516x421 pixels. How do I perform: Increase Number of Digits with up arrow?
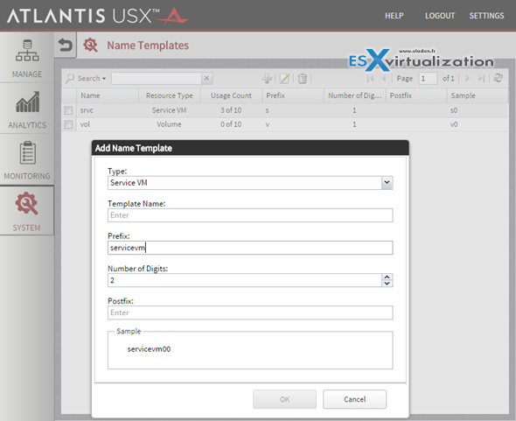pos(387,277)
